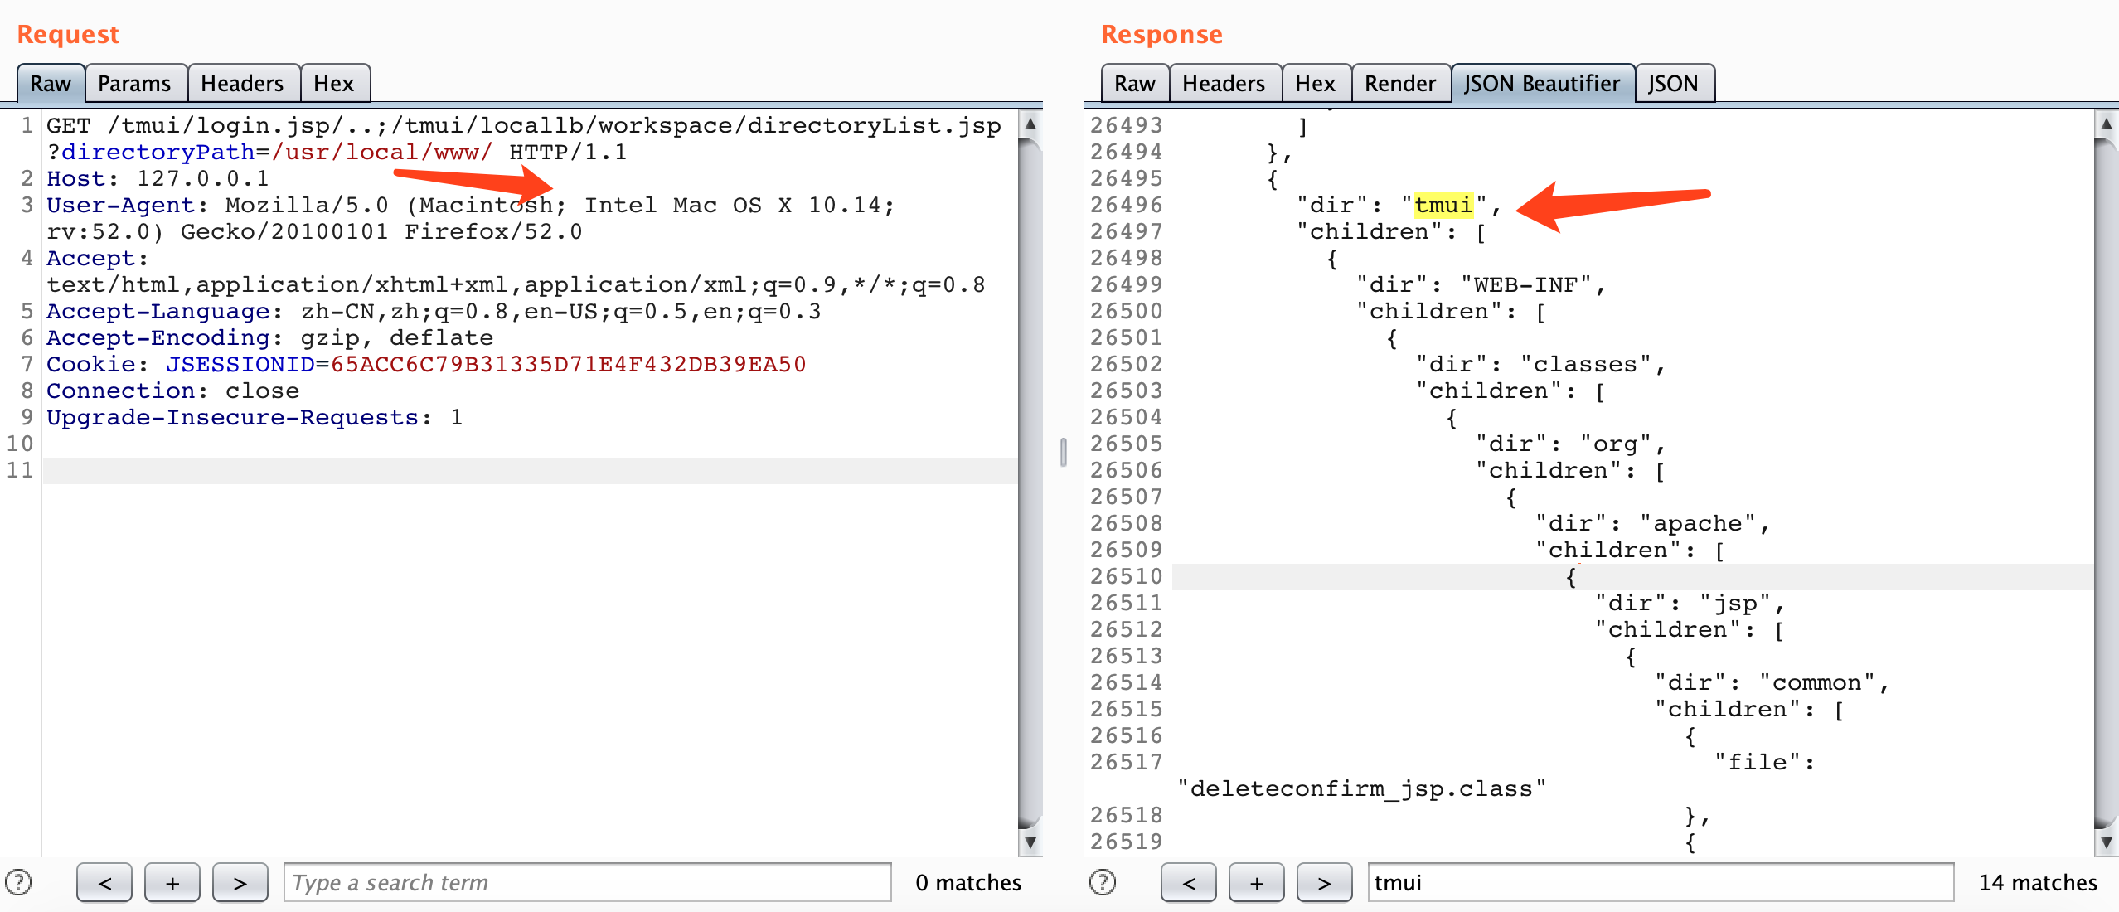2119x912 pixels.
Task: Click previous match button in Response search
Action: coord(1189,882)
